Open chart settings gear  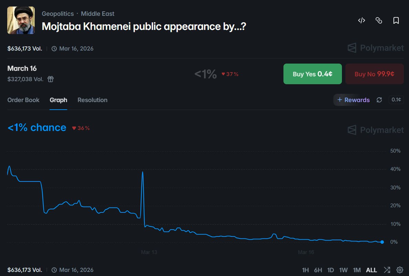click(400, 270)
